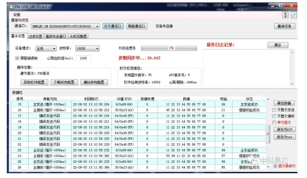The image size is (307, 178).
Task: Click the 校验 column header
Action: (223, 99)
